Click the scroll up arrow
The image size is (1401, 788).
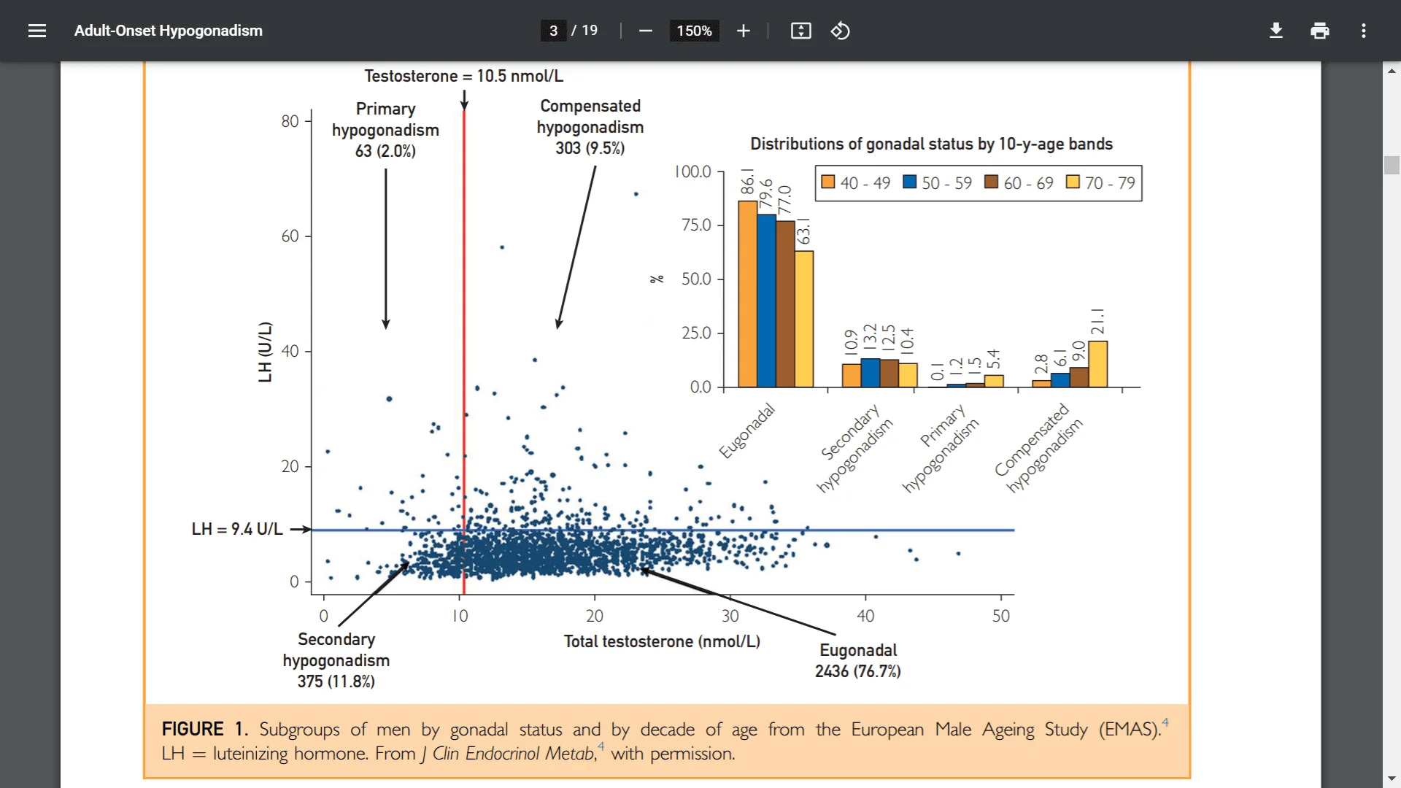pos(1392,71)
